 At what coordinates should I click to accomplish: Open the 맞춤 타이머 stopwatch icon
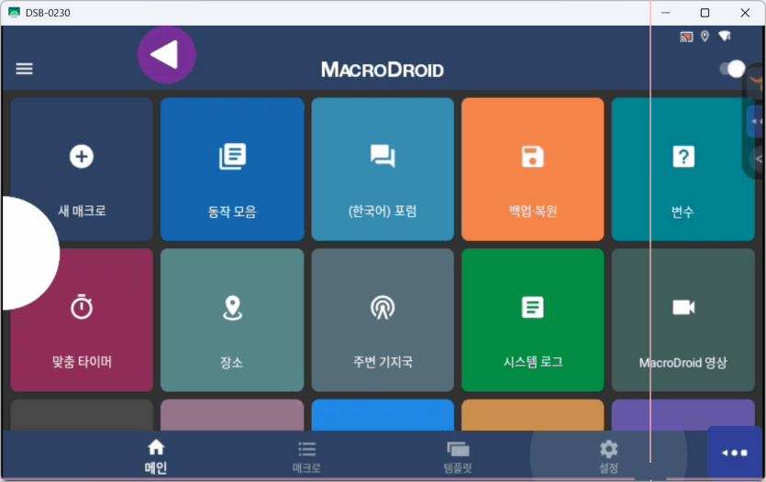pyautogui.click(x=82, y=307)
